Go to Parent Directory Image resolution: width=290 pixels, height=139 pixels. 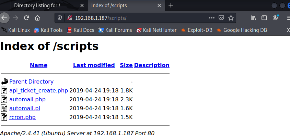[x=31, y=81]
